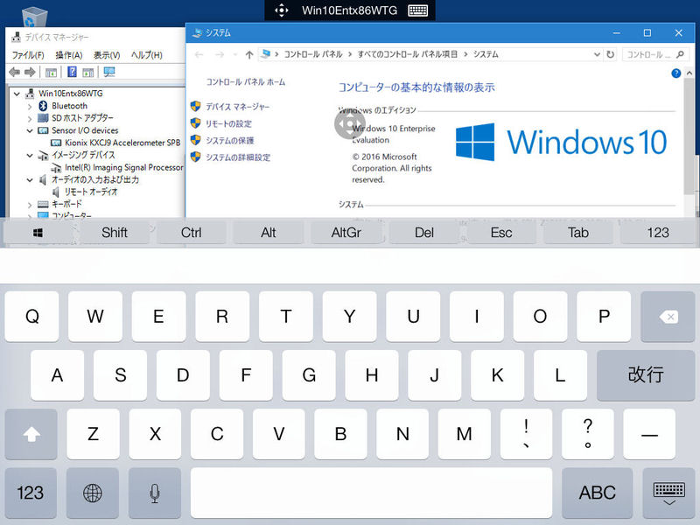Tap the move/pan icon in the session bar
Image resolution: width=700 pixels, height=525 pixels.
point(281,10)
